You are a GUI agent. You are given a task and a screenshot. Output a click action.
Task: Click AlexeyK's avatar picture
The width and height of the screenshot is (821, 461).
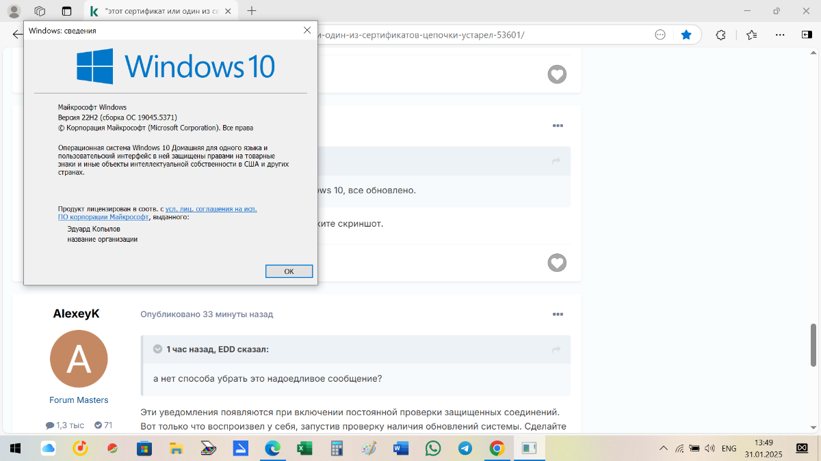[79, 359]
